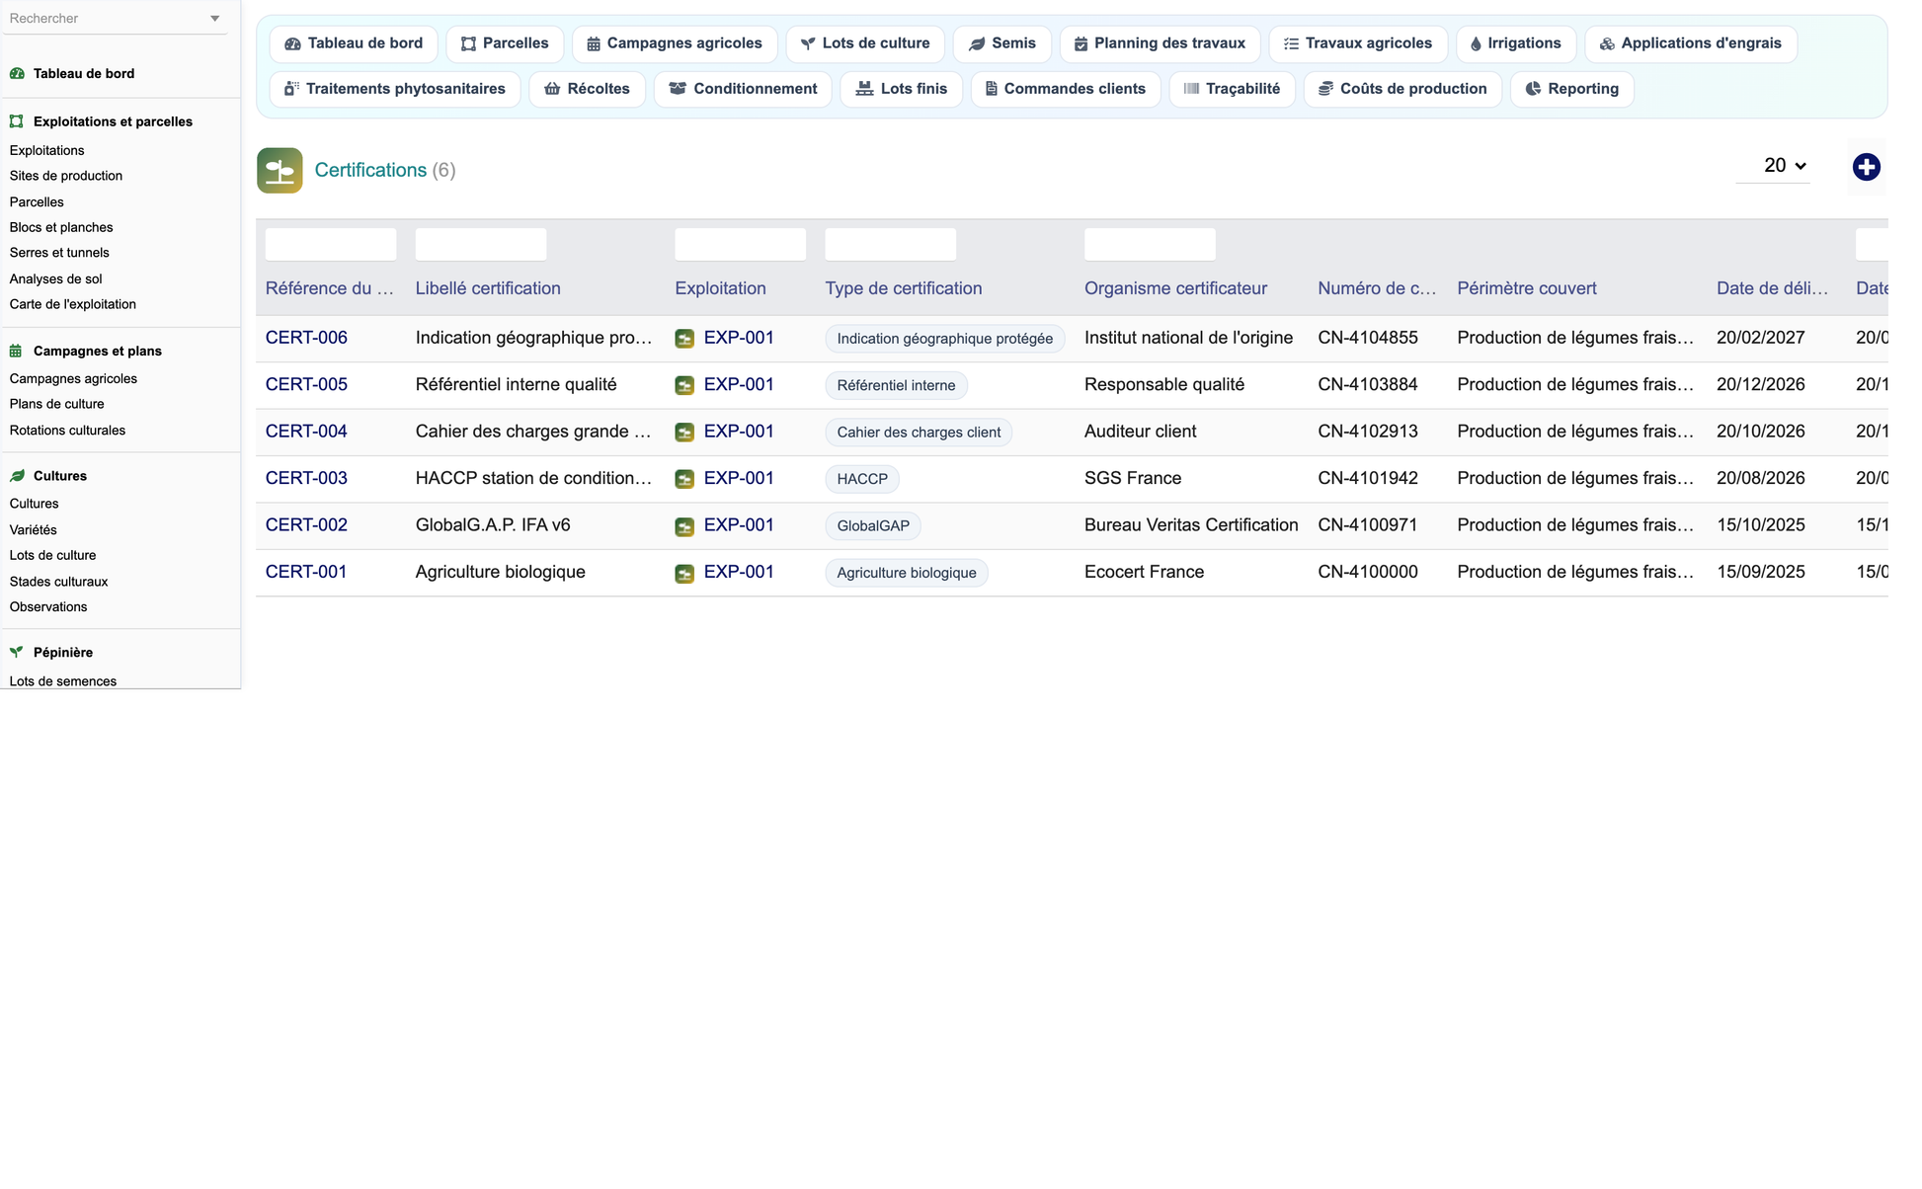Click EXP-001 icon in CERT-002 row
The height and width of the screenshot is (1189, 1922).
684,526
